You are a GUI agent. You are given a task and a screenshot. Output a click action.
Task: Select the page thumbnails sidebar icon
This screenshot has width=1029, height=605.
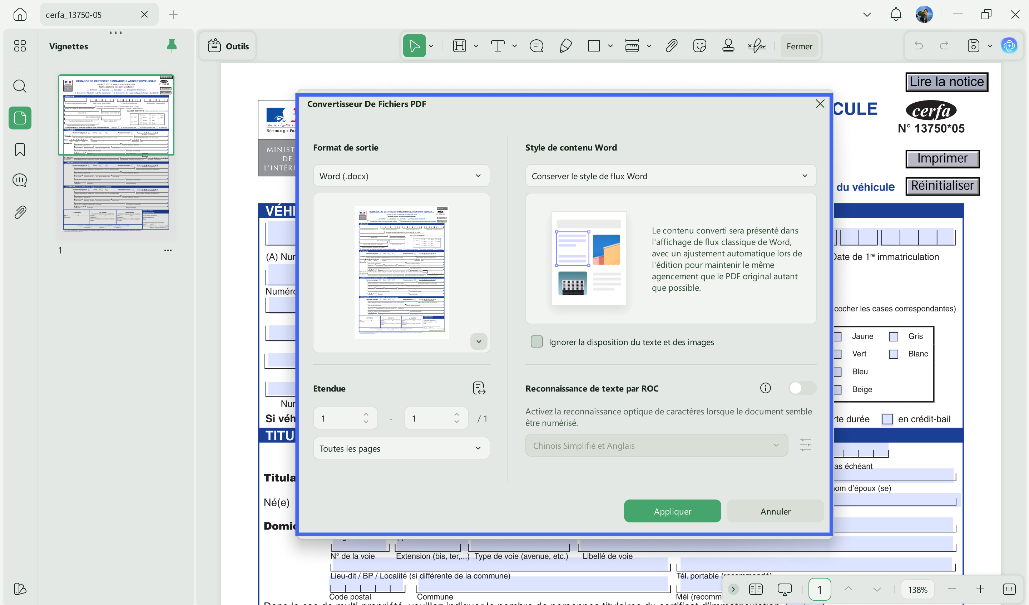click(x=20, y=118)
